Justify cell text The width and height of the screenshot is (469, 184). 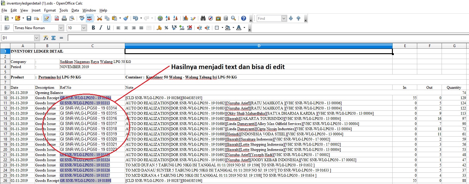click(x=141, y=28)
